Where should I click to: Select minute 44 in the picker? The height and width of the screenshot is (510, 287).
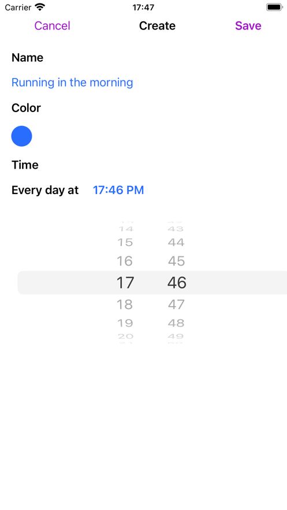pos(176,243)
